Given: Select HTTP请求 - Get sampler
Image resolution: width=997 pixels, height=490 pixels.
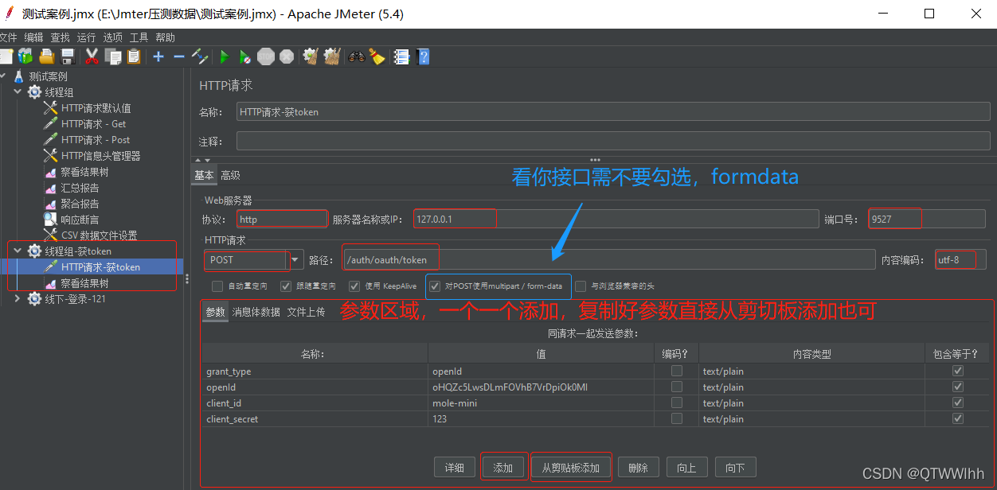Looking at the screenshot, I should pos(93,124).
